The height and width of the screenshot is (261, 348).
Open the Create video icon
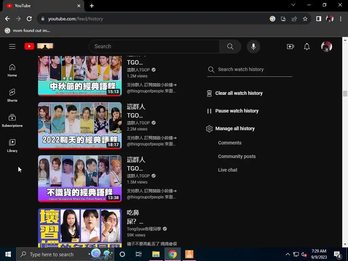(290, 46)
